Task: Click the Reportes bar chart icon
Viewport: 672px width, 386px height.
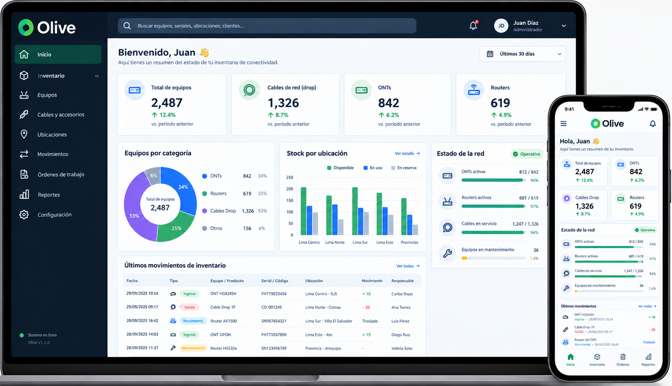Action: click(24, 194)
